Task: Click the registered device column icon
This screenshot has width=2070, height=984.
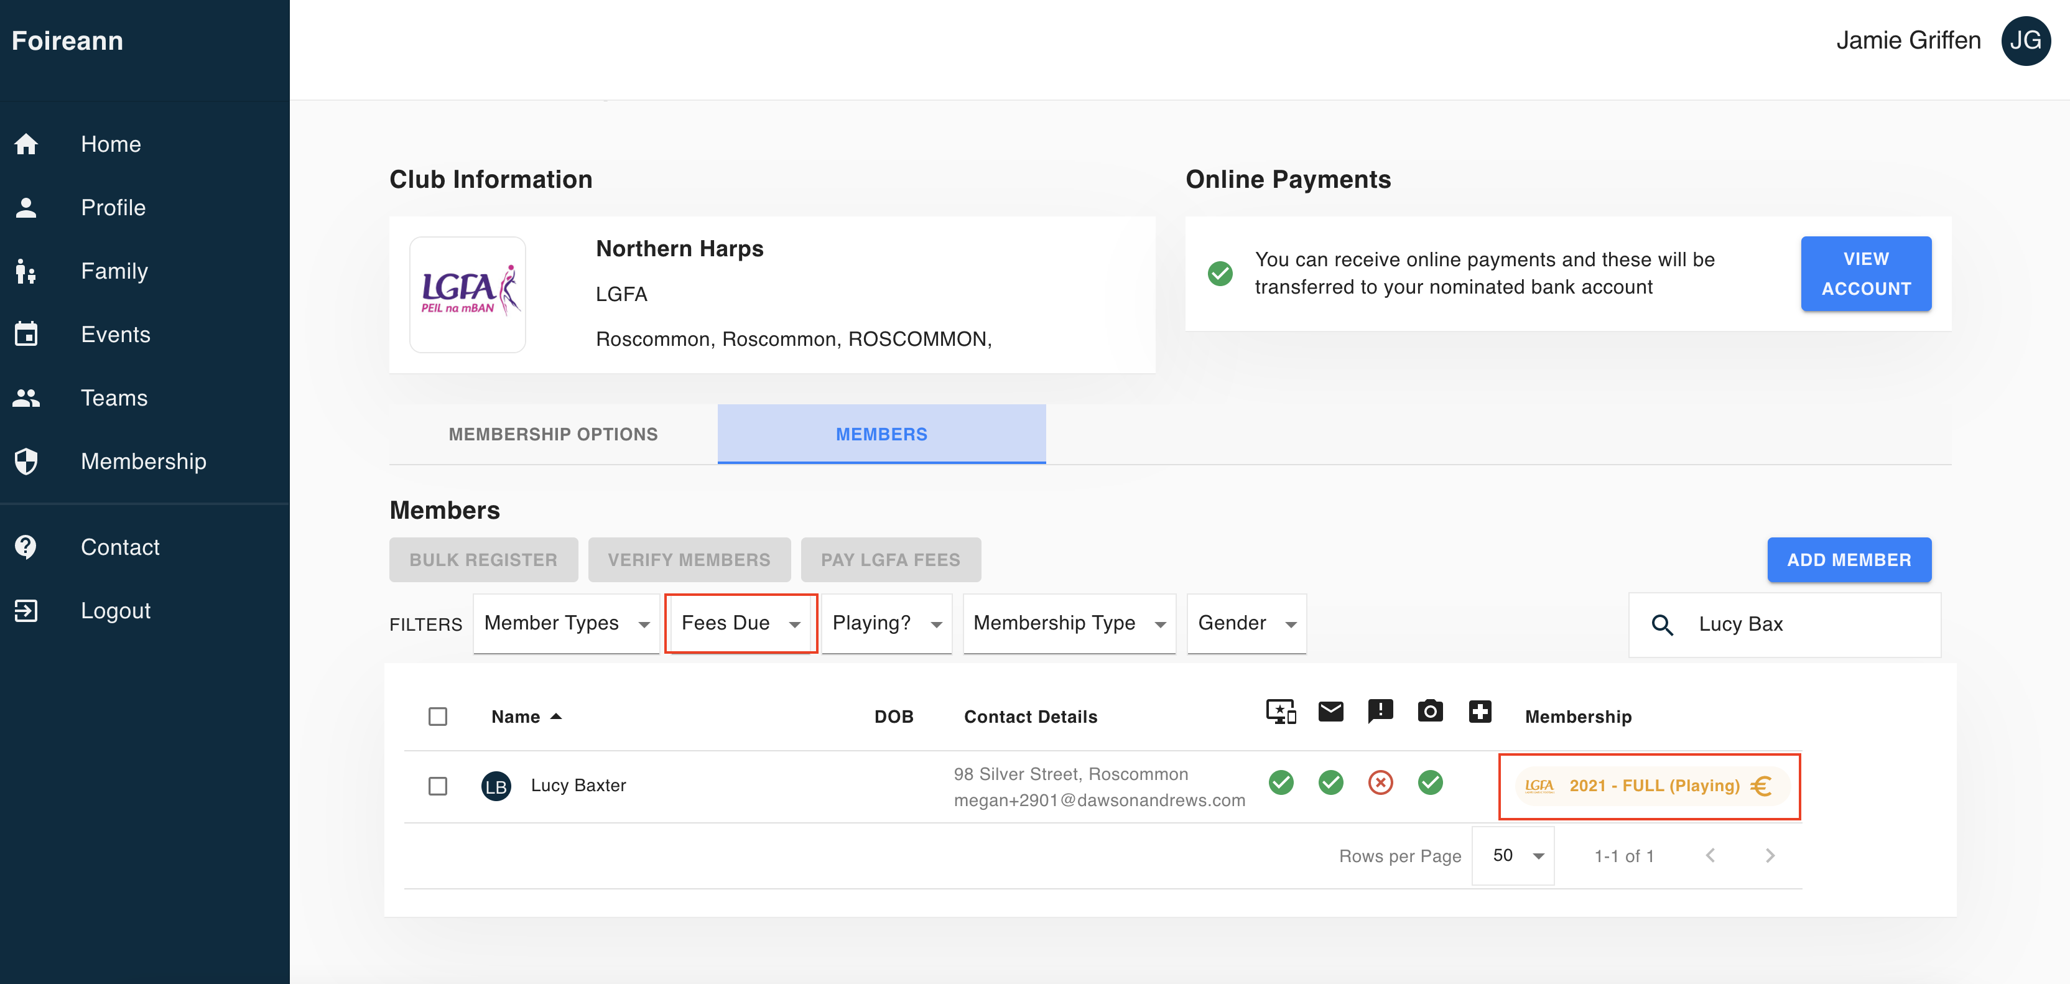Action: coord(1281,712)
